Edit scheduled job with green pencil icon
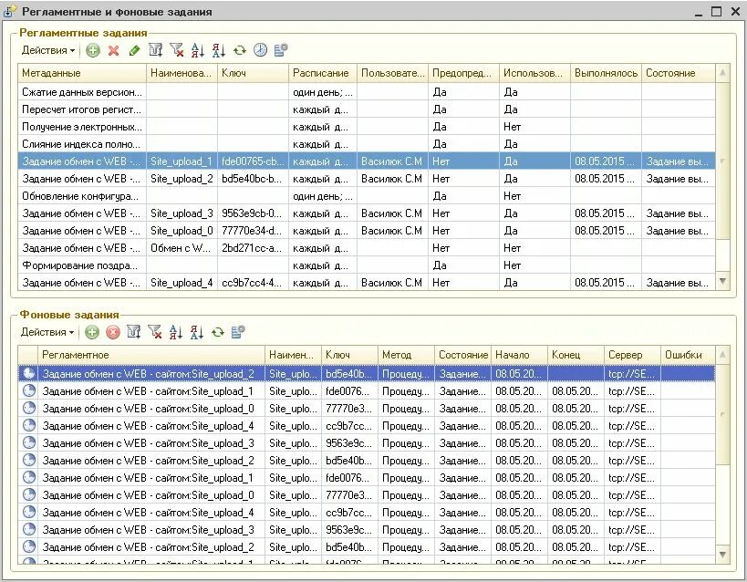Screen dimensions: 747x582 (134, 50)
